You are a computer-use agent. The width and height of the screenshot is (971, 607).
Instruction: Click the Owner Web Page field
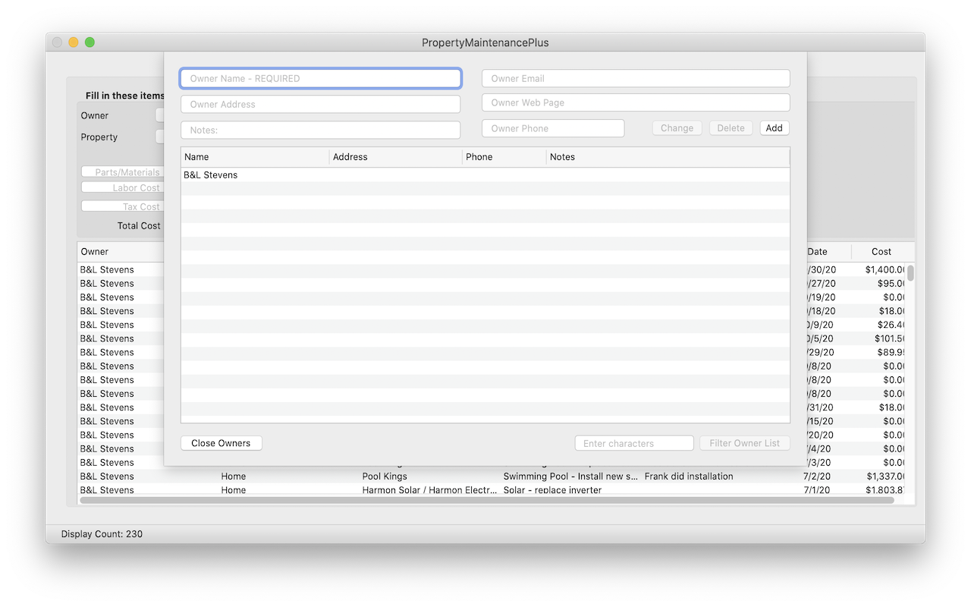(636, 102)
